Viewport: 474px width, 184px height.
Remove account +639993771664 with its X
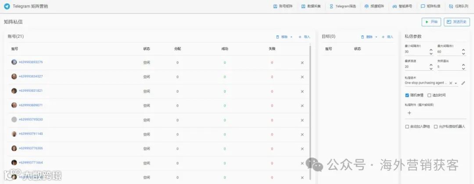coord(302,163)
